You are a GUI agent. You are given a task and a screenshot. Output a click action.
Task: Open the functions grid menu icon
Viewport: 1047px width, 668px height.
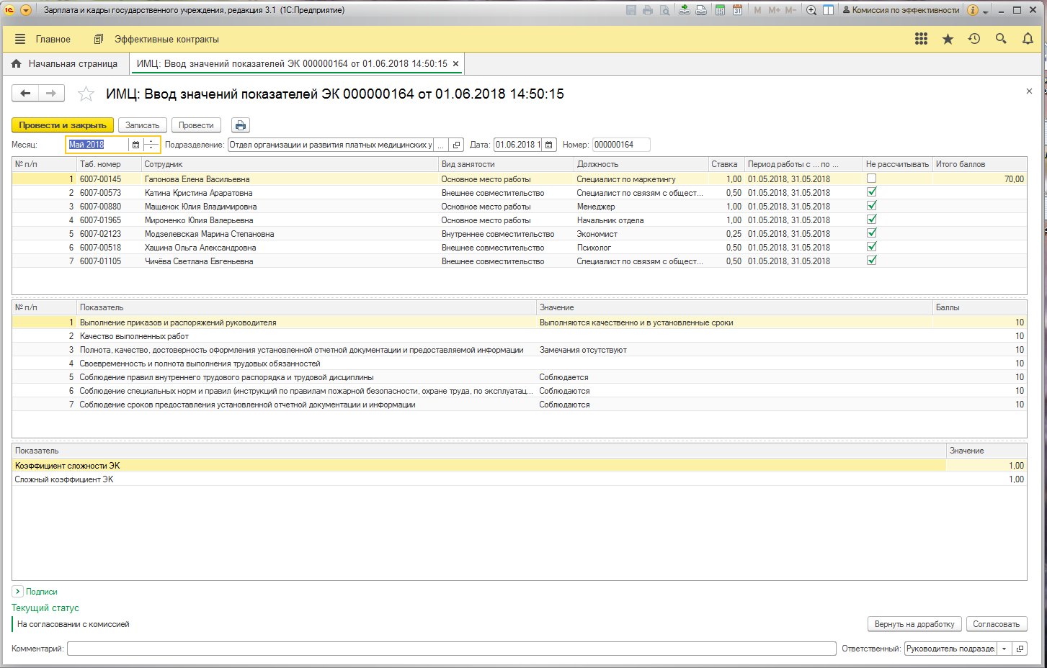[921, 39]
